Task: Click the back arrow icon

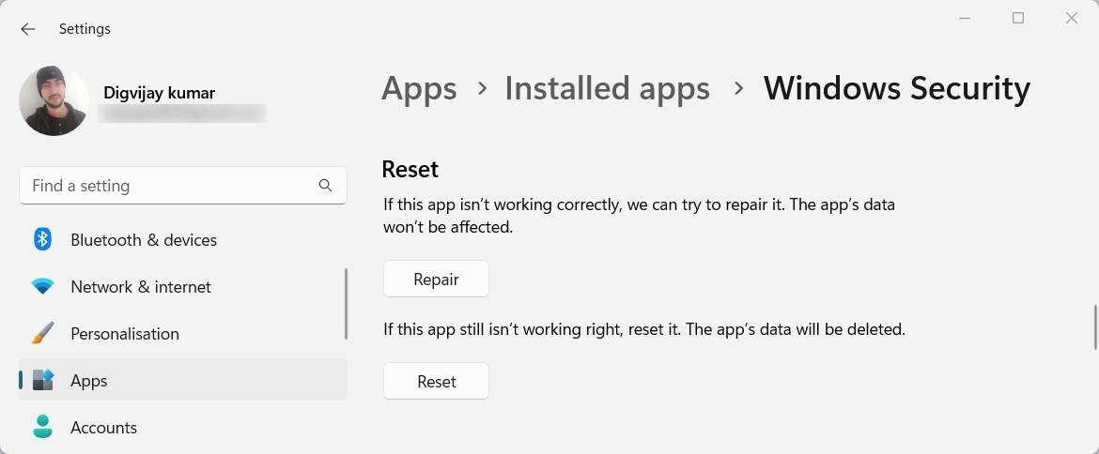Action: coord(28,29)
